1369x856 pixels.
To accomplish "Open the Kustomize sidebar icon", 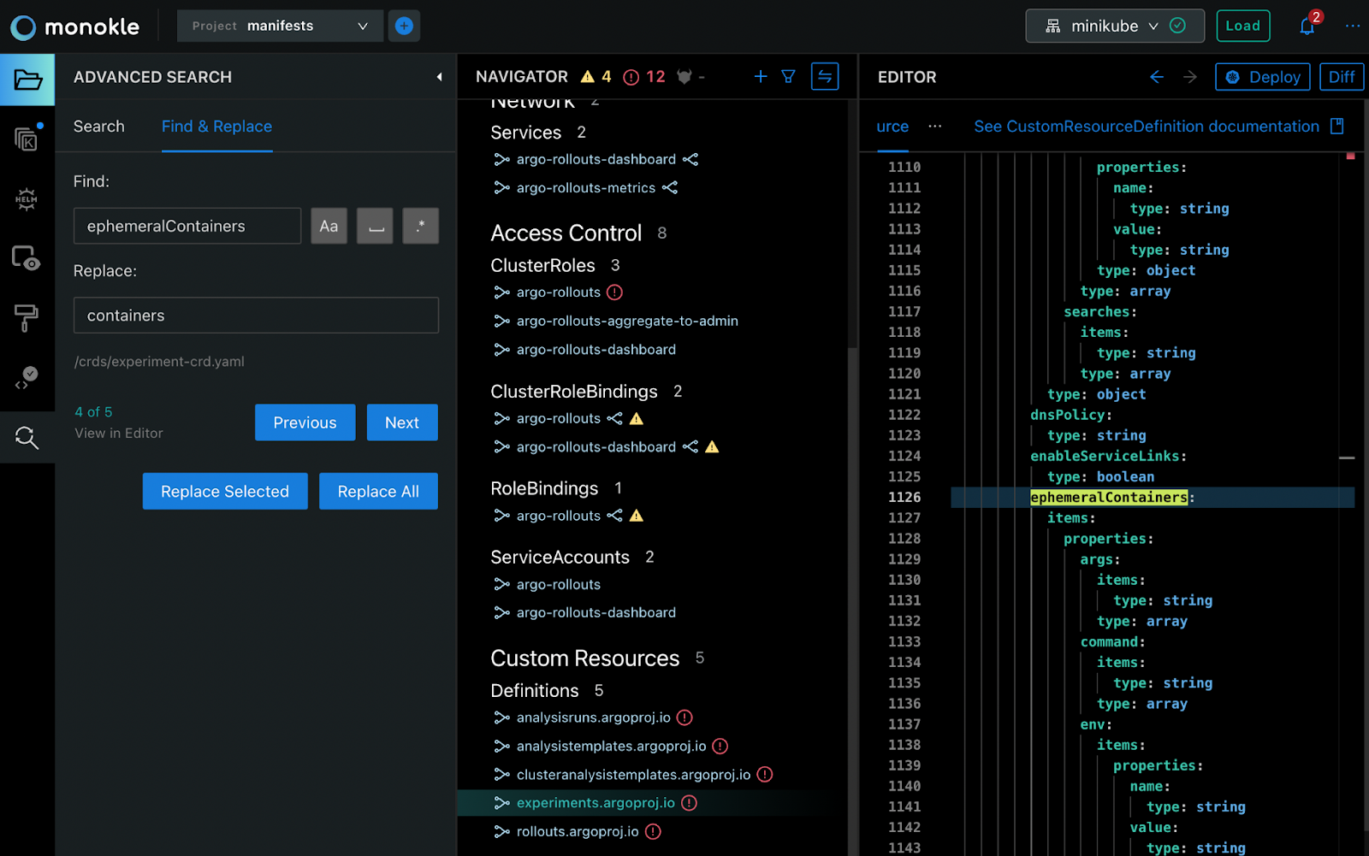I will (x=27, y=139).
